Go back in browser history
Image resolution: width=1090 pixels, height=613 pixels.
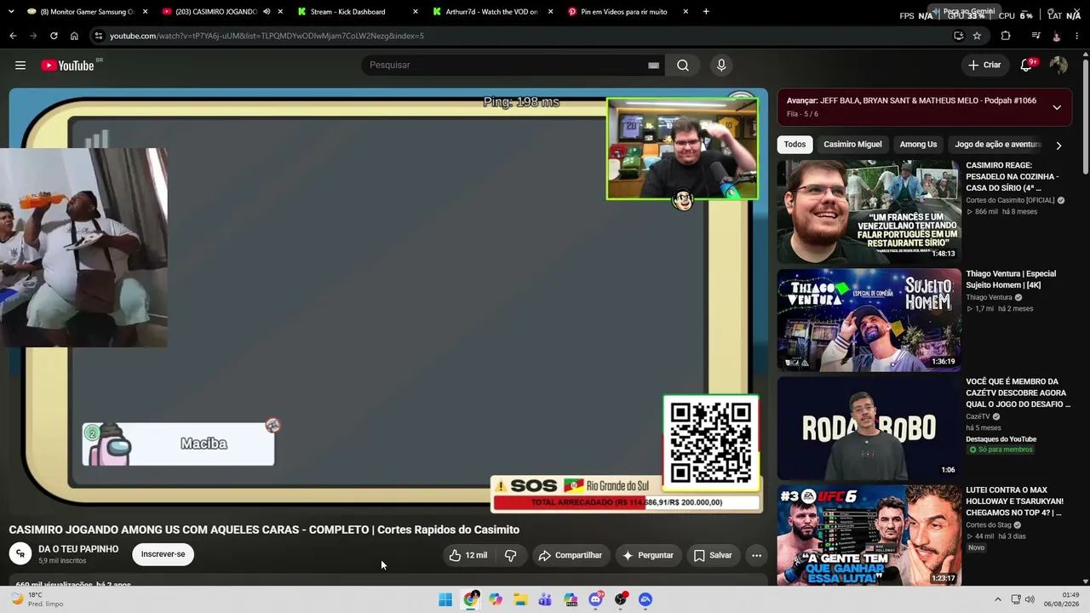pyautogui.click(x=13, y=36)
